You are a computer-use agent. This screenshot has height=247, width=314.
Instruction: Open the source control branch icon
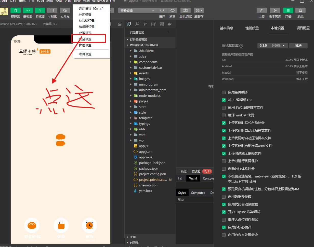145,24
